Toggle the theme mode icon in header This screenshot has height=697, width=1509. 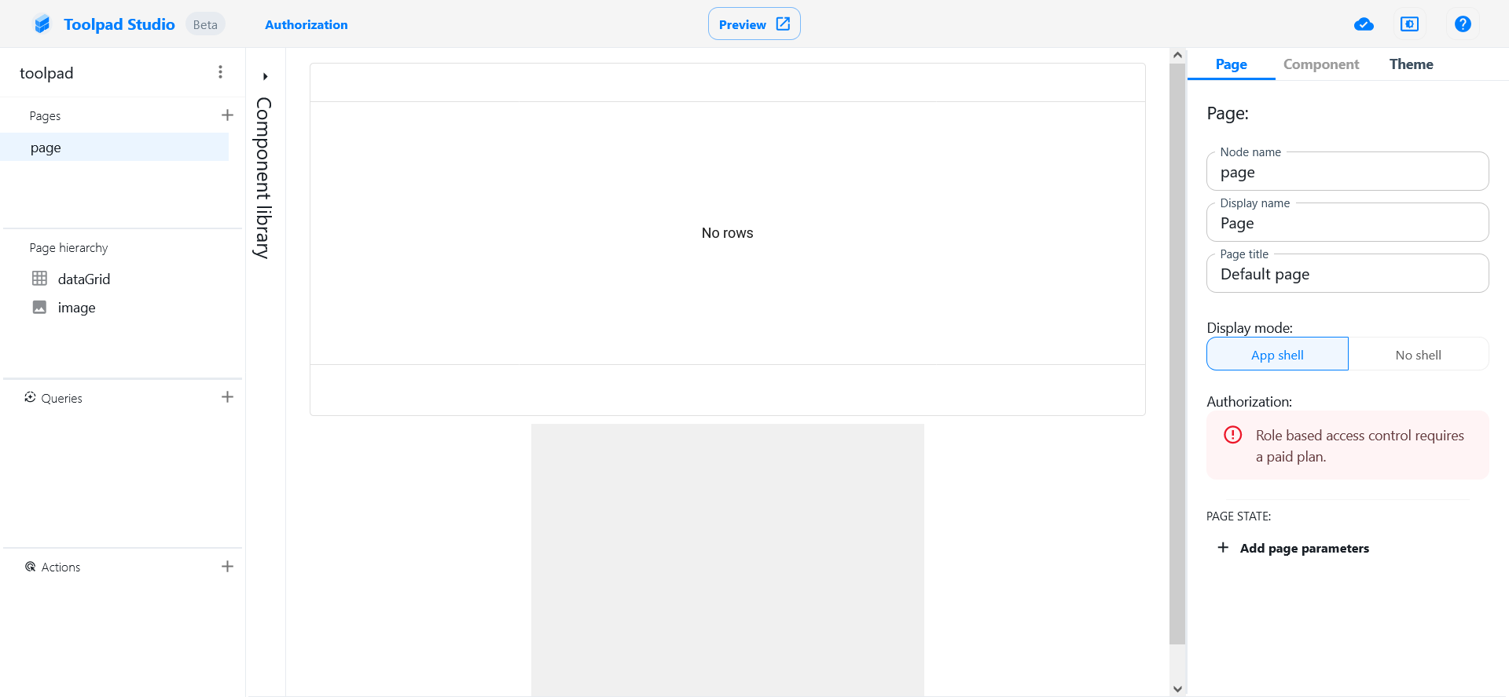(x=1409, y=24)
